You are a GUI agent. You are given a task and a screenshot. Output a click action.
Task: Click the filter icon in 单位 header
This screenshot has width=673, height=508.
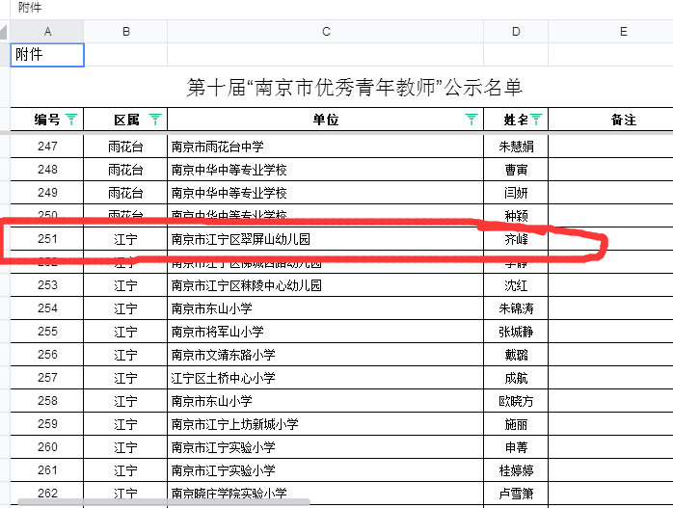click(x=471, y=120)
